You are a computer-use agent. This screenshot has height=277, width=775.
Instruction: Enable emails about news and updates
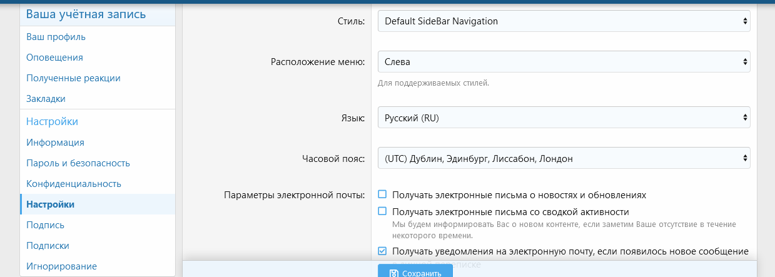[x=382, y=194]
